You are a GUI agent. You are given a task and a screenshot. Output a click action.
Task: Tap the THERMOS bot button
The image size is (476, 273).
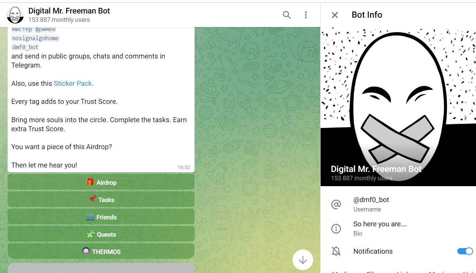pyautogui.click(x=101, y=252)
